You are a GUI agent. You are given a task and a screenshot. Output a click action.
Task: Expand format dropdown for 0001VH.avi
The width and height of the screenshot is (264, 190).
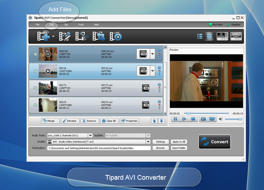click(153, 54)
